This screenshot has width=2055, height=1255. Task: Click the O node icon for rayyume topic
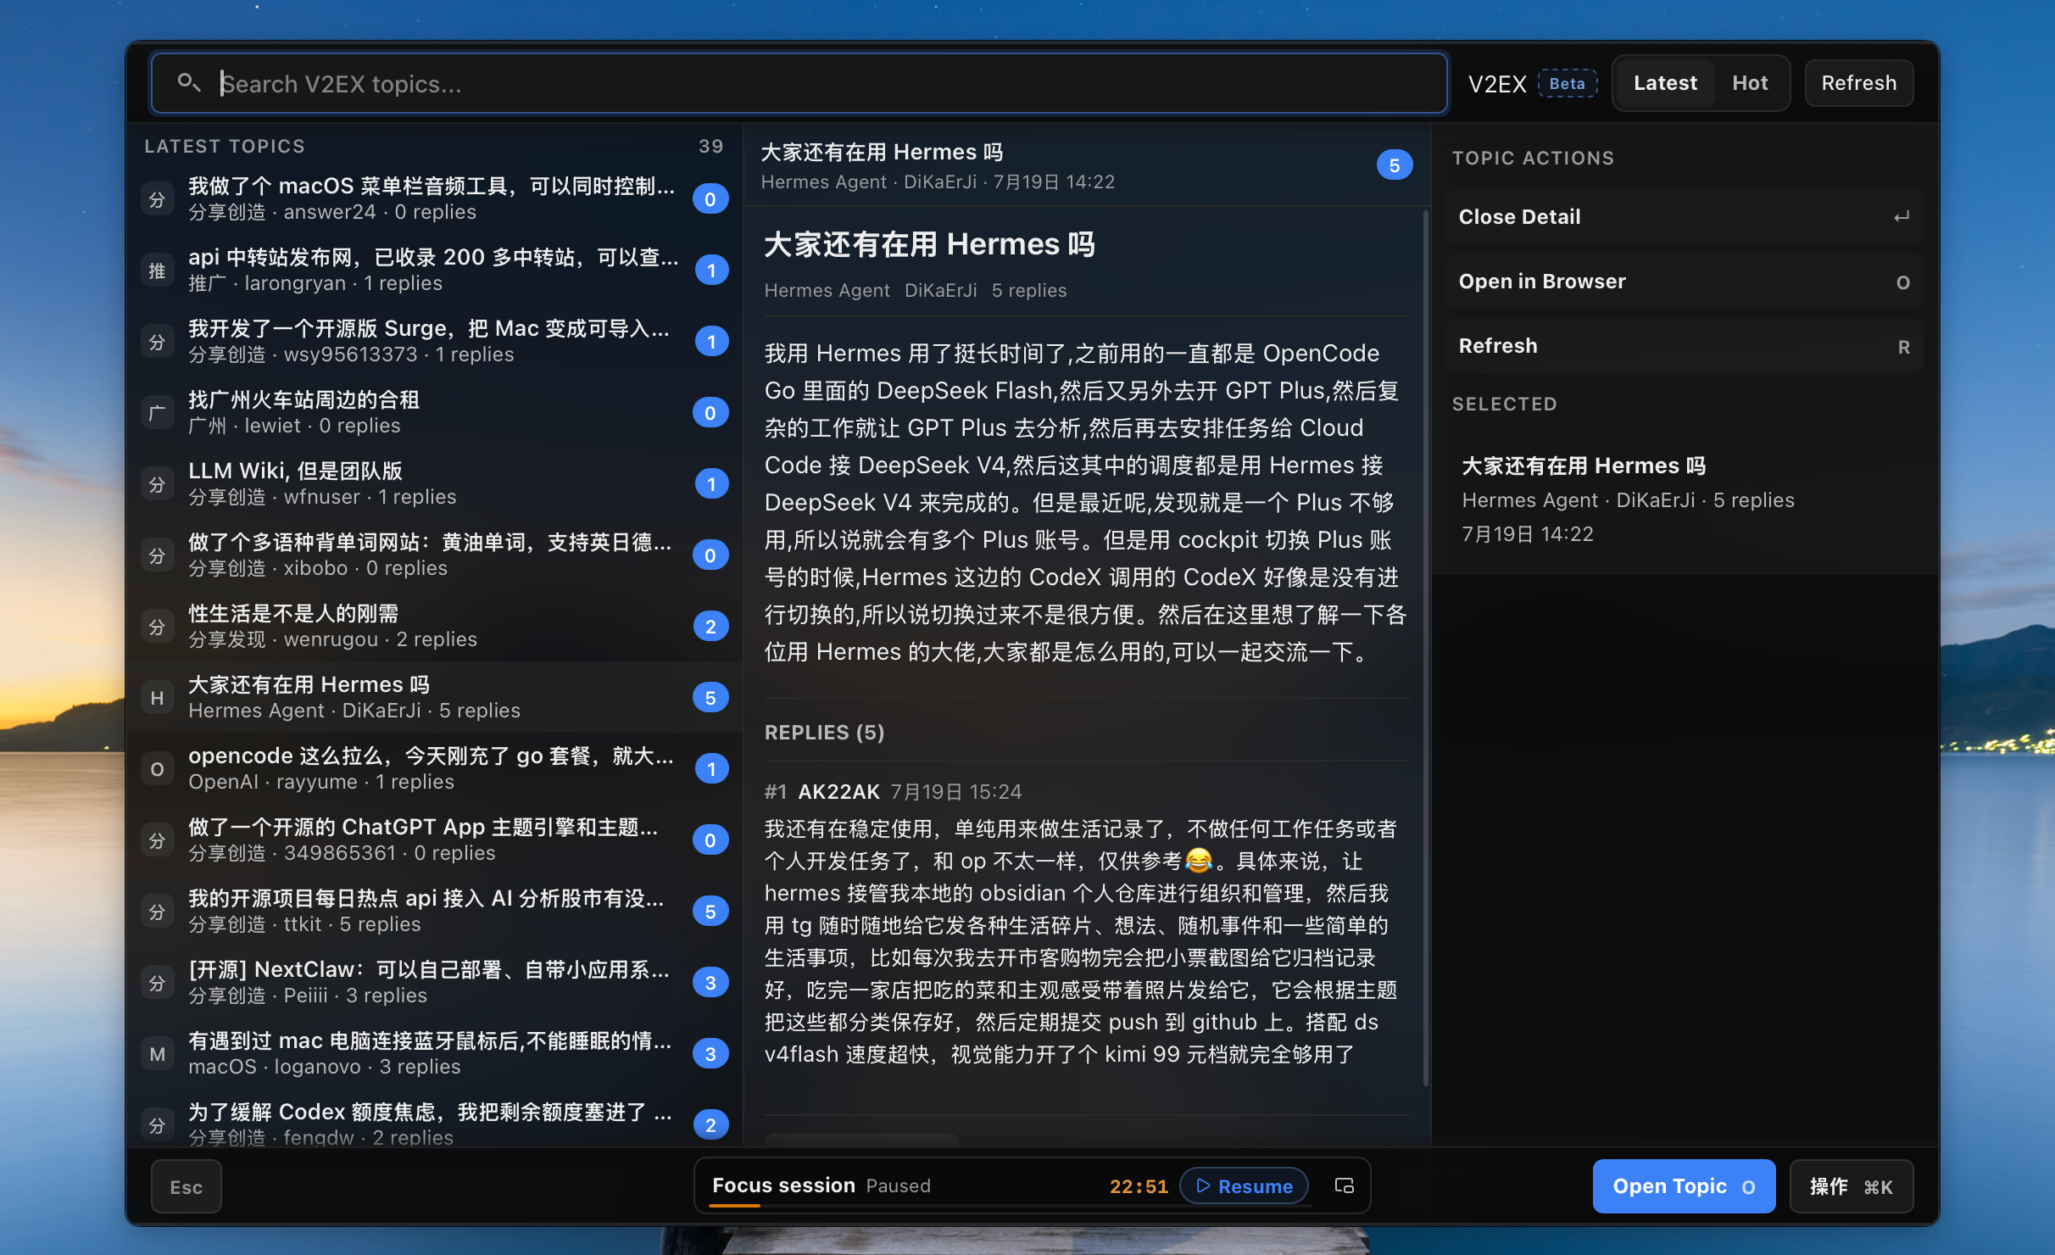pos(158,769)
